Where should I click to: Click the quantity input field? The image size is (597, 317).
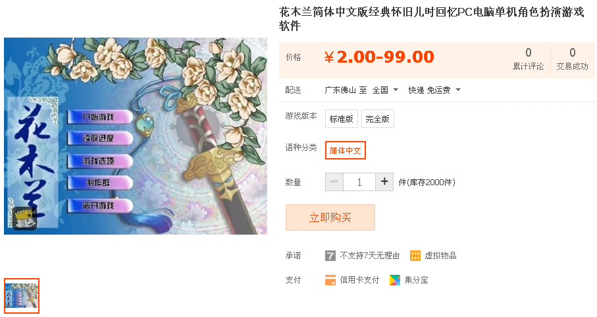click(x=359, y=182)
